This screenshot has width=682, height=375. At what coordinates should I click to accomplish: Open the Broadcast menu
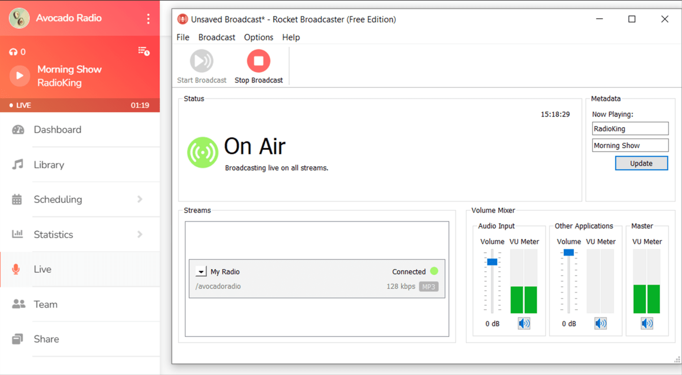pos(216,37)
